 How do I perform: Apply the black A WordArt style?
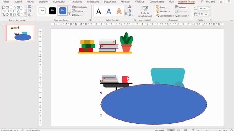[x=98, y=11]
